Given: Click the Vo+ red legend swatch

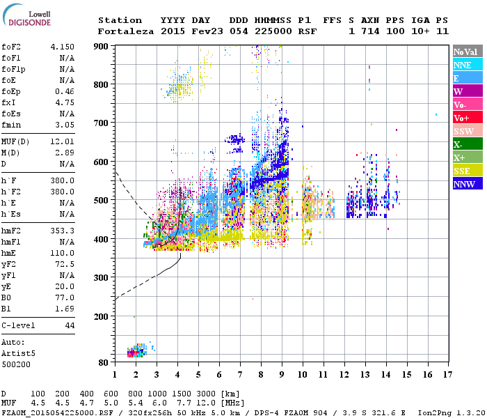Looking at the screenshot, I should click(468, 118).
